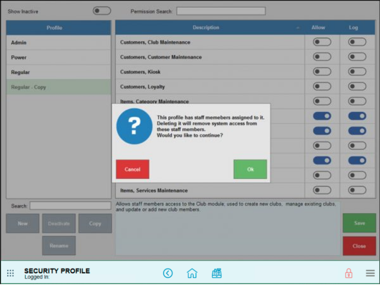Click the Rename button
The image size is (380, 285).
[59, 246]
